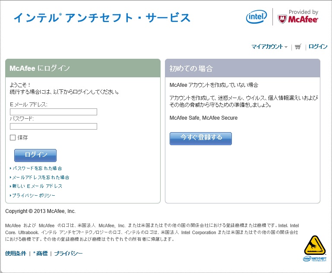332x273 pixels.
Task: Open プライバシー footer link
Action: (x=68, y=253)
